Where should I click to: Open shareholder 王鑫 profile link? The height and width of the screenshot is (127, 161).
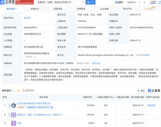(x=19, y=123)
